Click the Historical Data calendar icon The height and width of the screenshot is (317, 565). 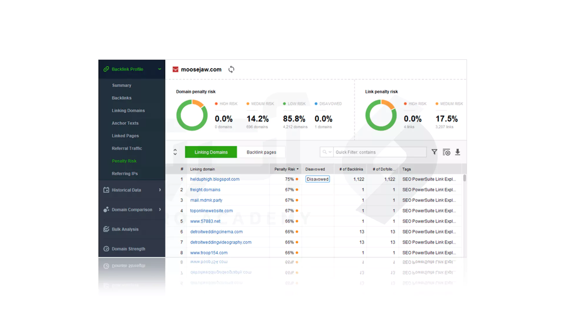tap(106, 190)
